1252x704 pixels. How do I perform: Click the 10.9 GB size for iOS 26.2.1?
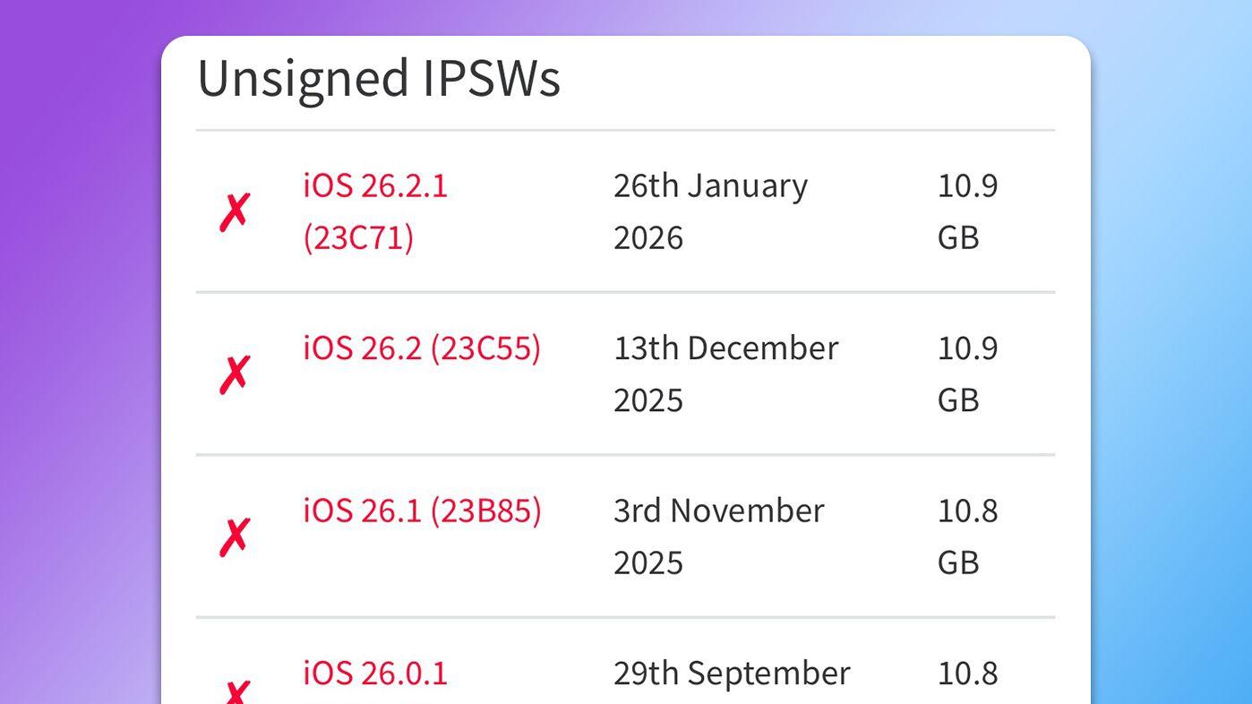pyautogui.click(x=967, y=211)
